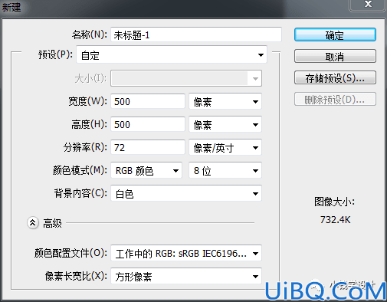Viewport: 387px width, 302px height.
Task: Collapse the 高级 advanced section with its chevron
Action: (33, 223)
